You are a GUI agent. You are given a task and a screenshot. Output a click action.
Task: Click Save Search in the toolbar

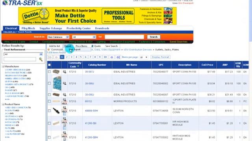point(111,46)
